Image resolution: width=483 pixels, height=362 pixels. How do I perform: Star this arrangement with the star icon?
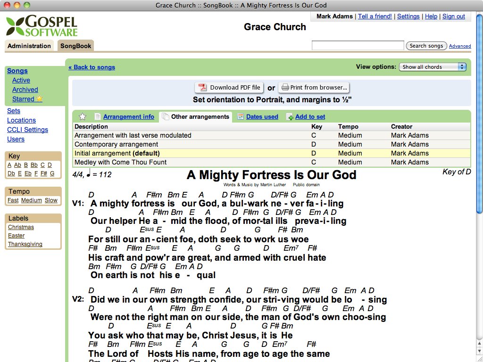[x=82, y=117]
